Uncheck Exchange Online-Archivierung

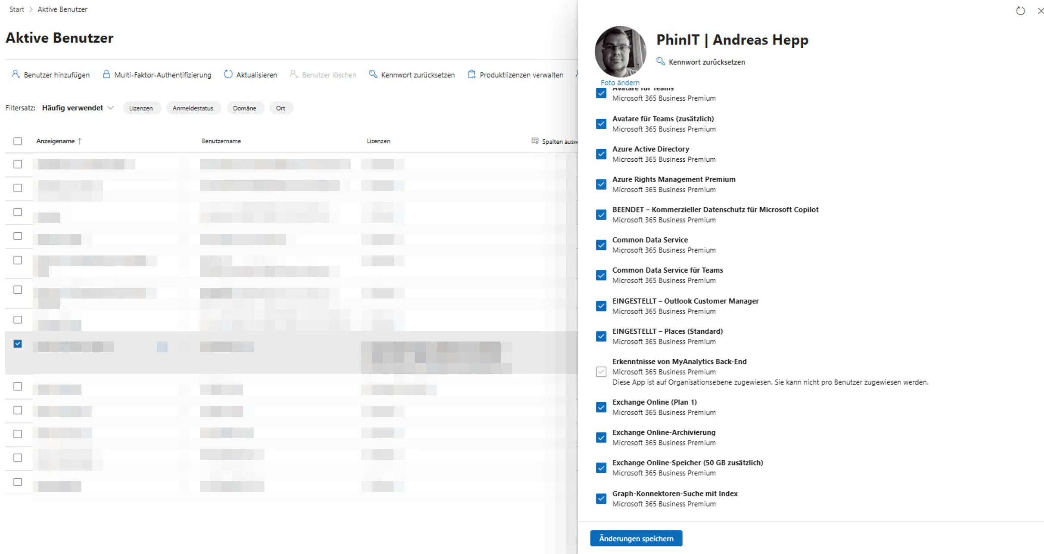coord(601,437)
